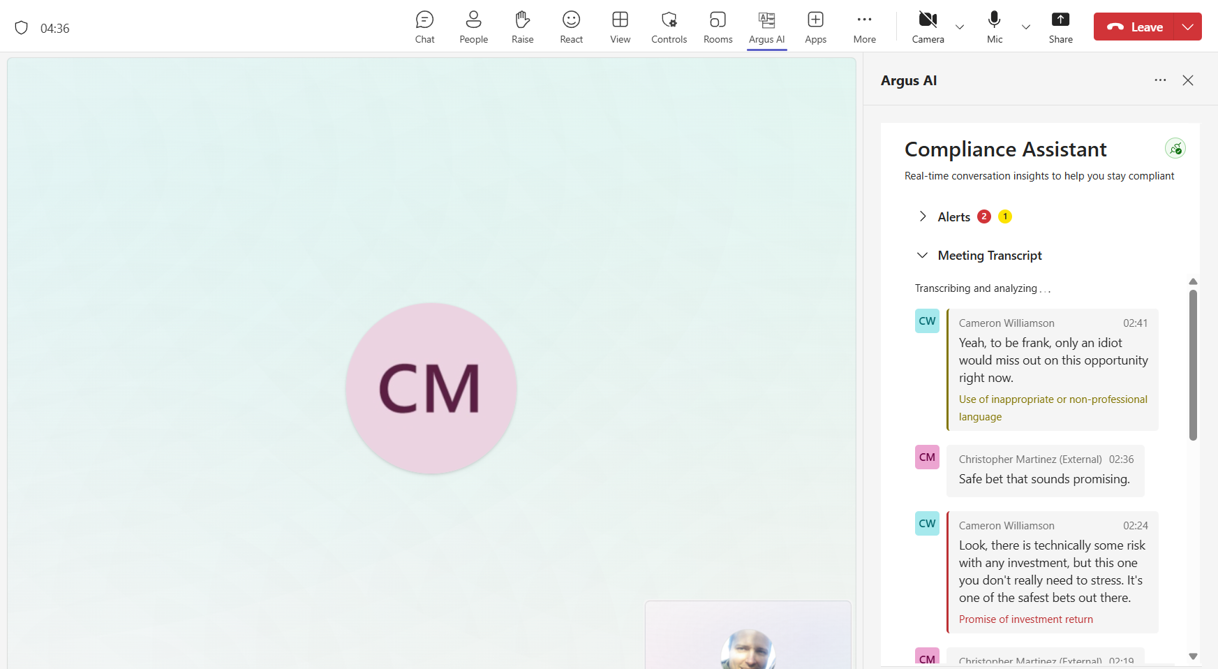The height and width of the screenshot is (669, 1218).
Task: Click the compliance status icon
Action: point(1175,148)
